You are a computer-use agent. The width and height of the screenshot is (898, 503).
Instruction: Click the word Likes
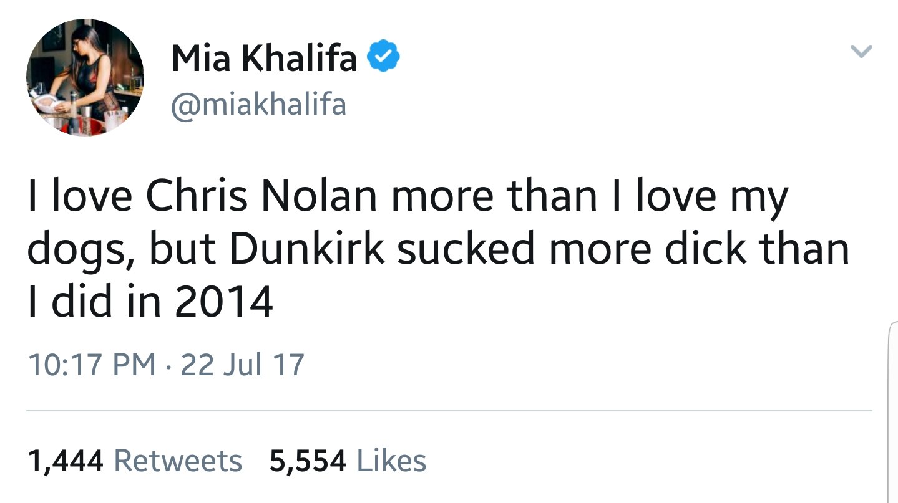pos(391,461)
